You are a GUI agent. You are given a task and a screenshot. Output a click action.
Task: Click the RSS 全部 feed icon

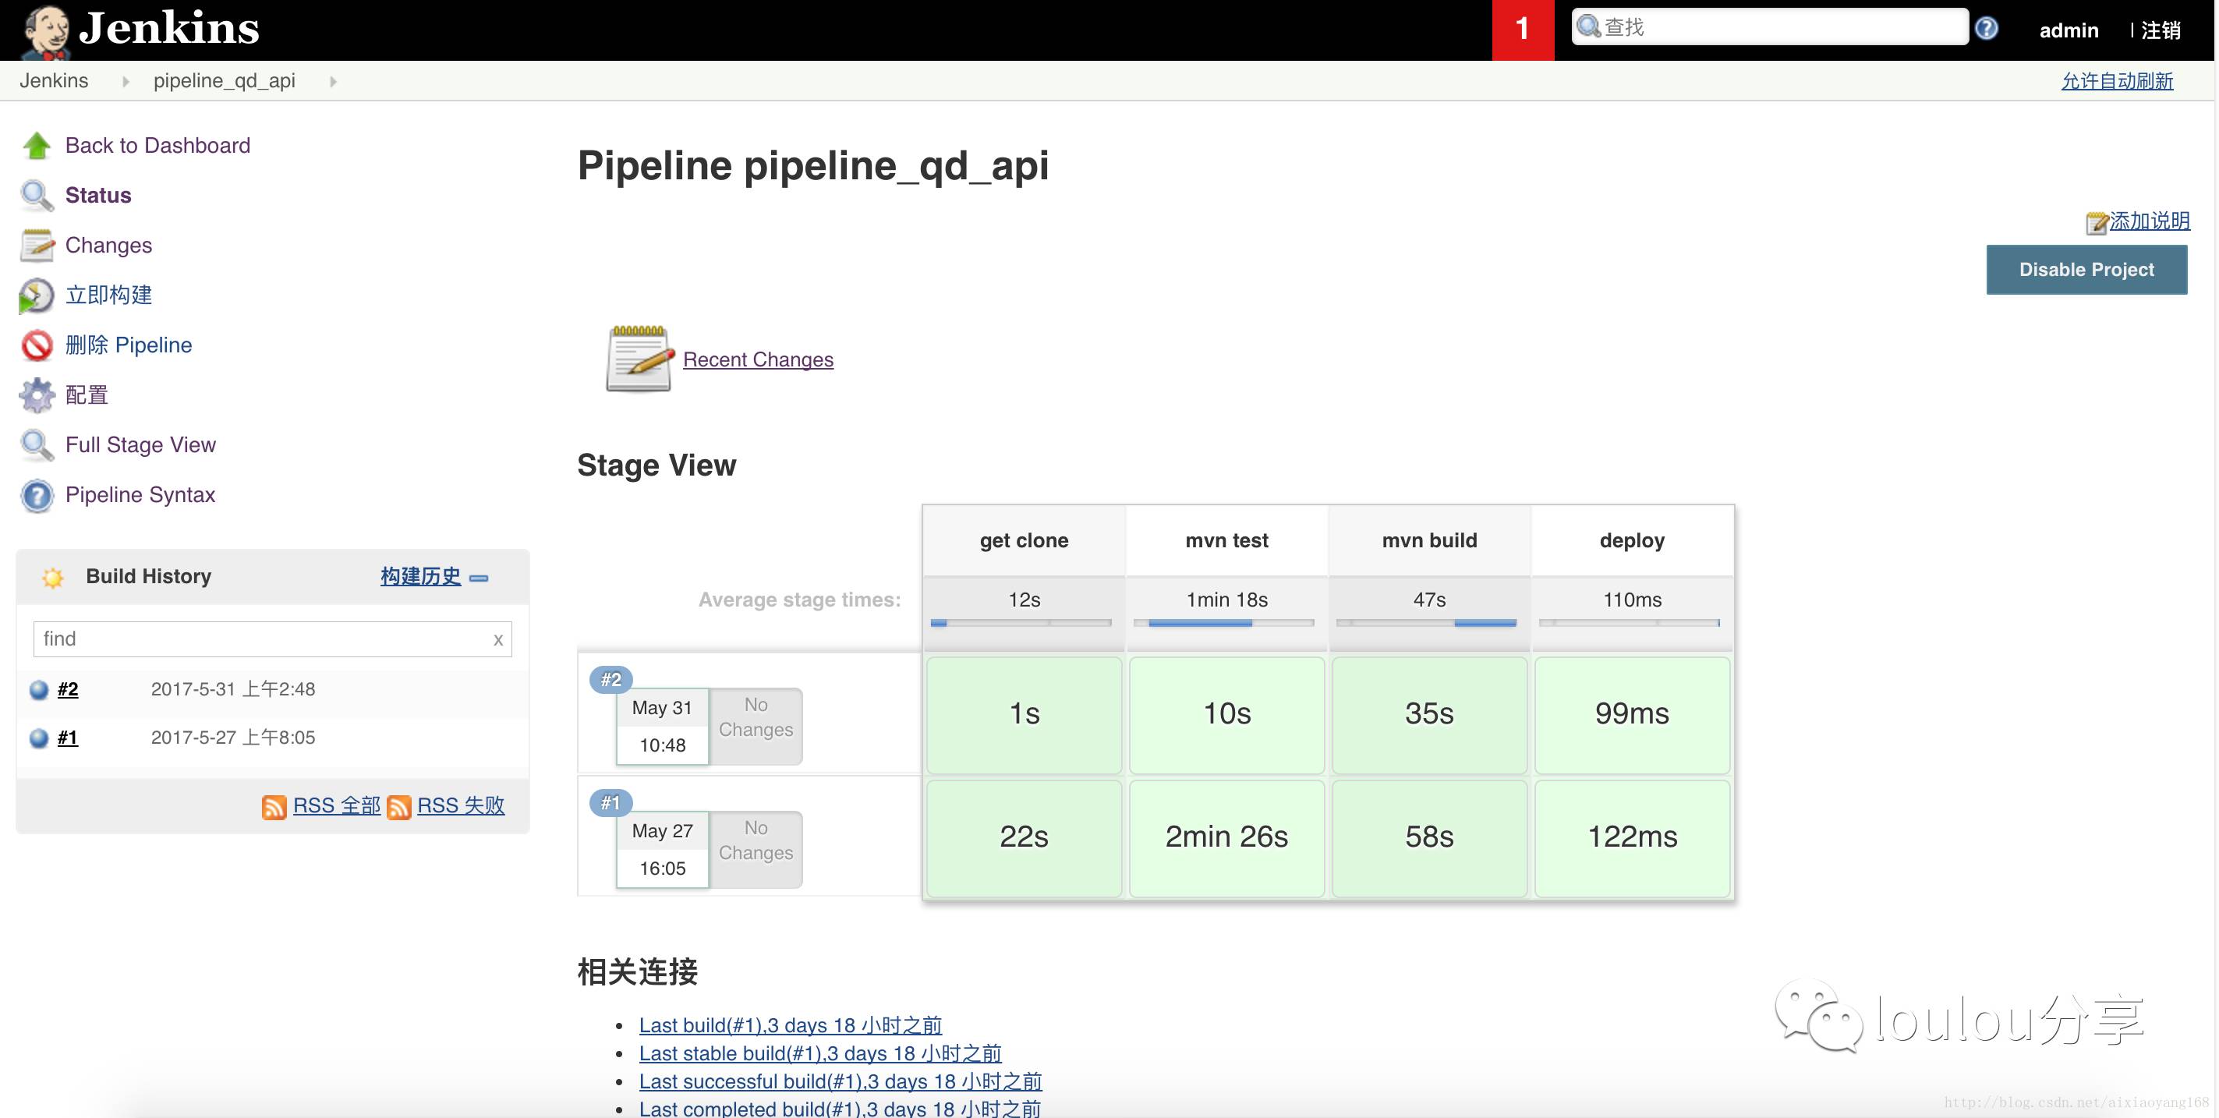(277, 805)
